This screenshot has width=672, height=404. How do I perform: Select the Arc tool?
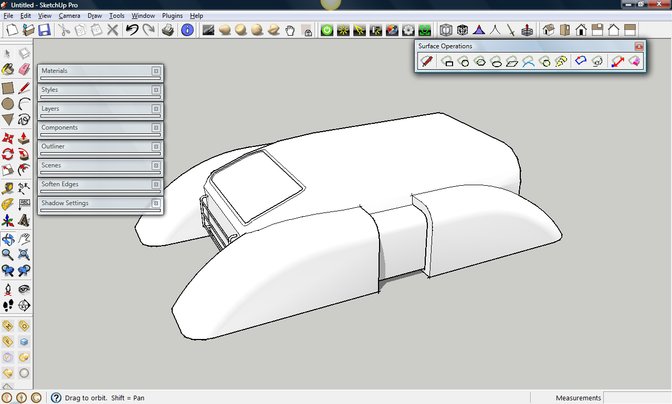click(x=24, y=104)
